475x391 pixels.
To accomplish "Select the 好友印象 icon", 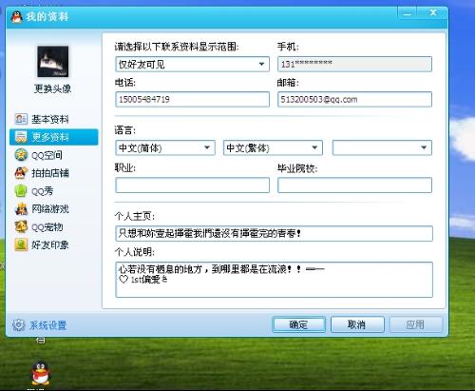I will [21, 244].
